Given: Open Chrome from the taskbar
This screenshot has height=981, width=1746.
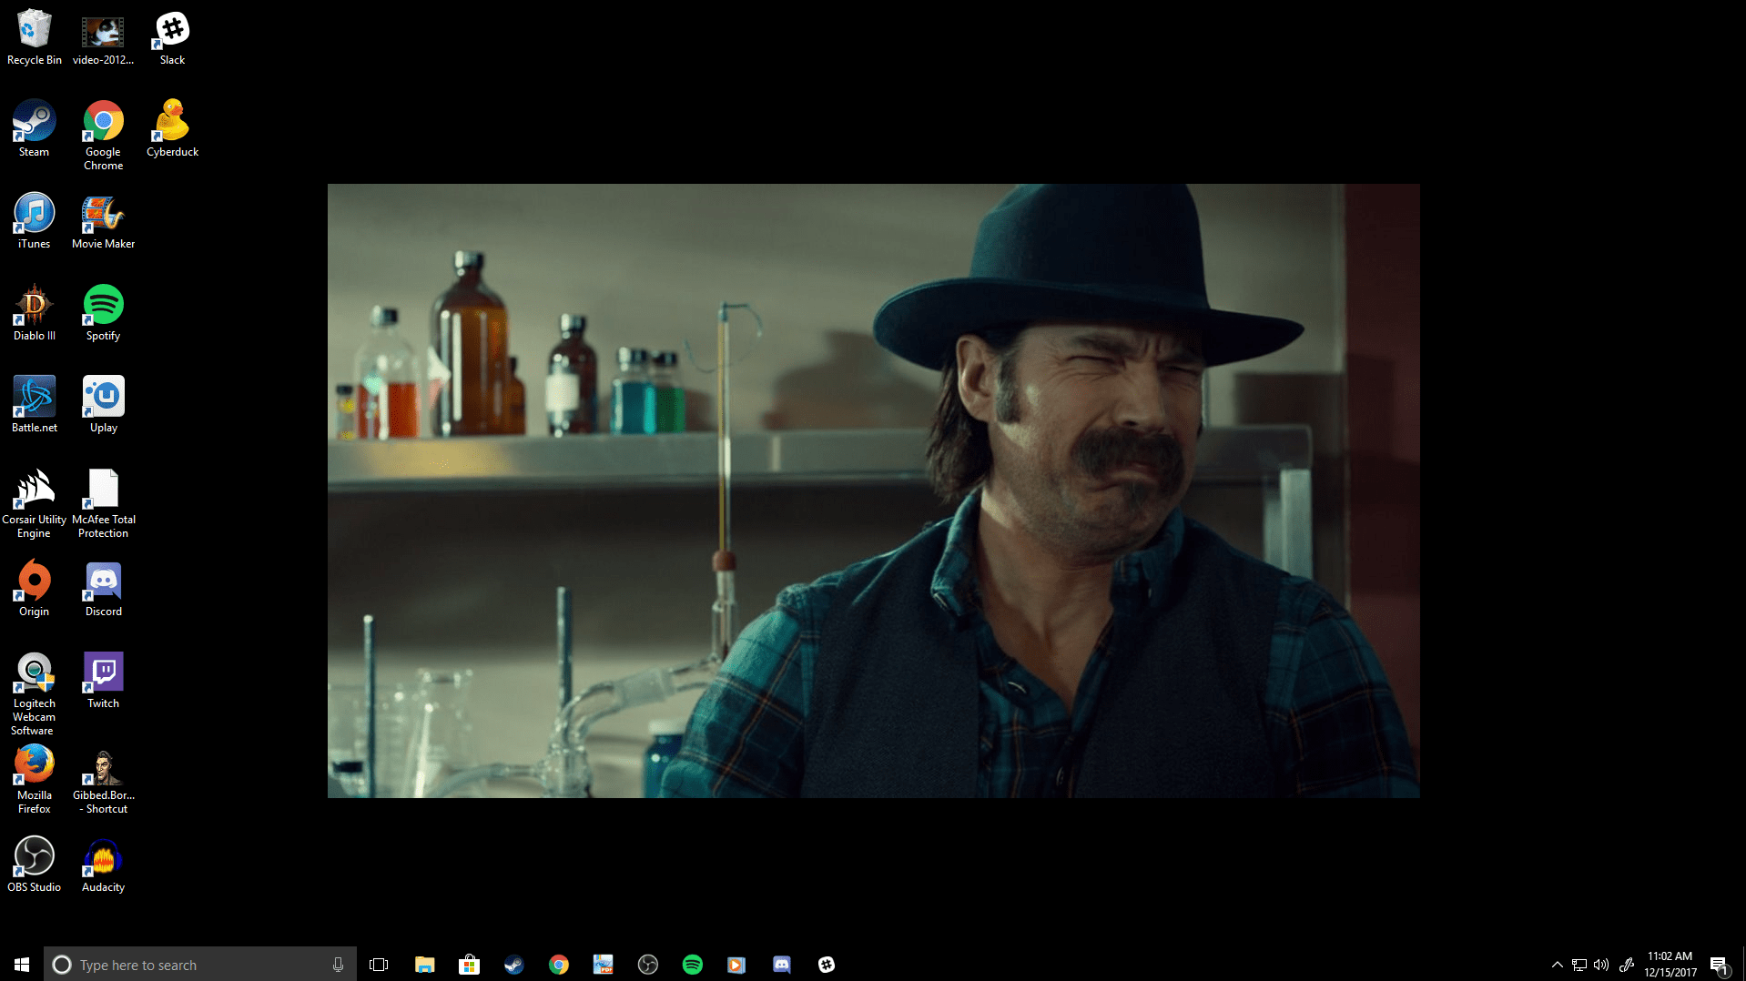Looking at the screenshot, I should pyautogui.click(x=558, y=965).
